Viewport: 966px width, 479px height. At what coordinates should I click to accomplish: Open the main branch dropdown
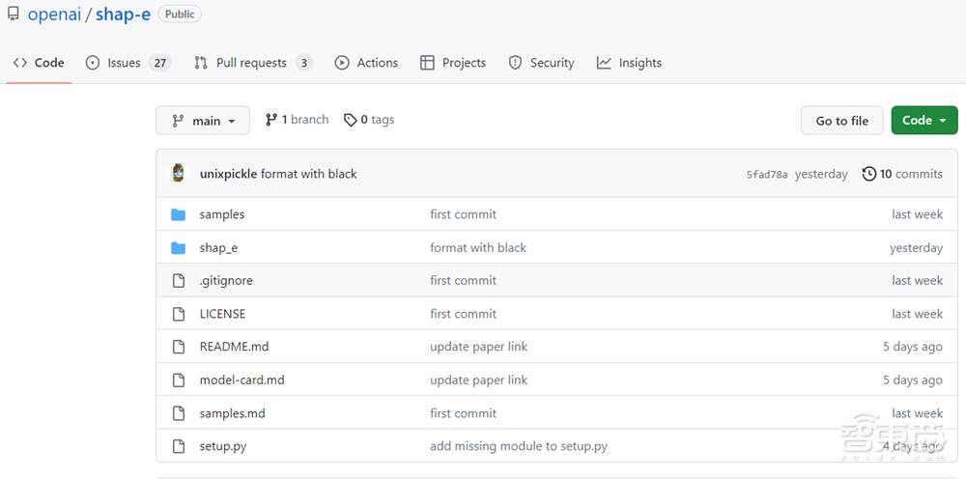203,121
